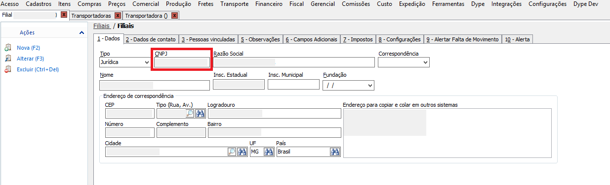
Task: Open the Compras menu
Action: (89, 4)
